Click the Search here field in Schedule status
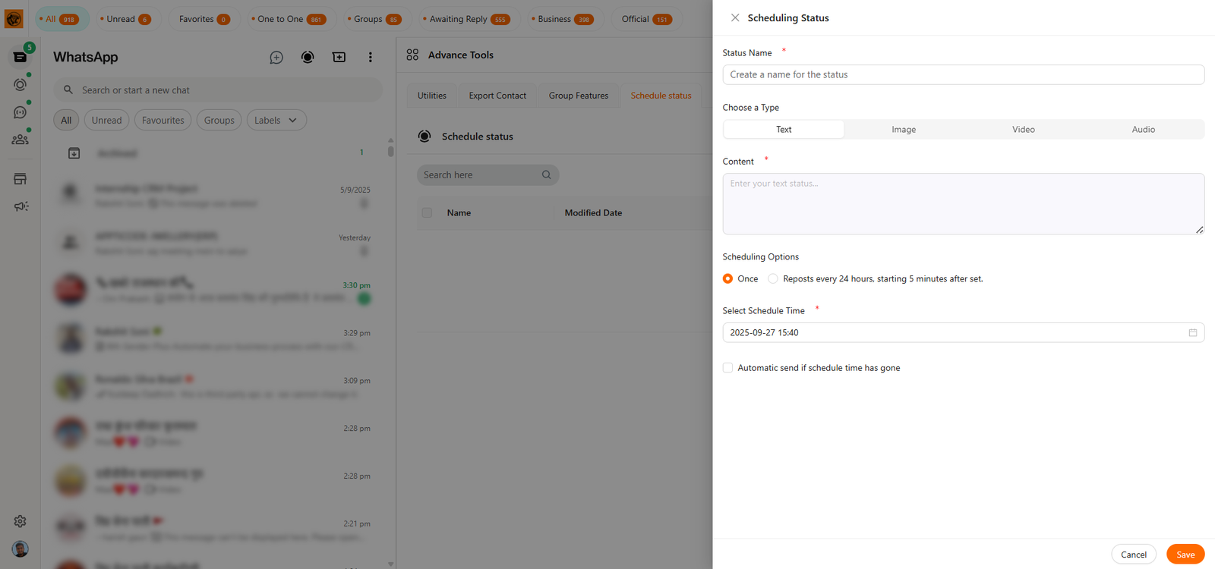This screenshot has height=569, width=1215. coord(488,174)
